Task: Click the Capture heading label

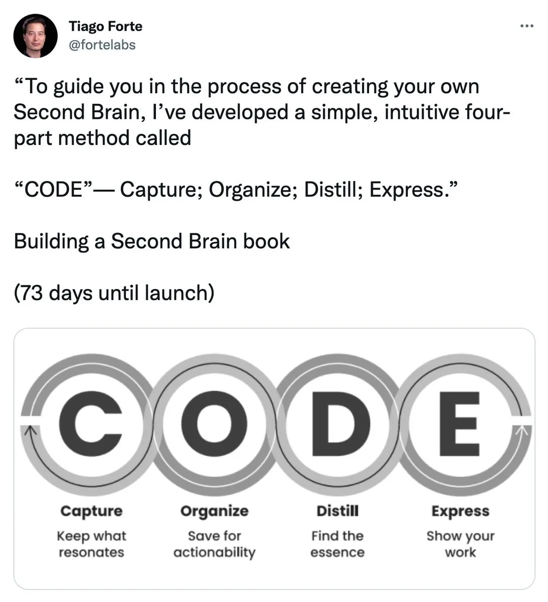Action: tap(91, 511)
